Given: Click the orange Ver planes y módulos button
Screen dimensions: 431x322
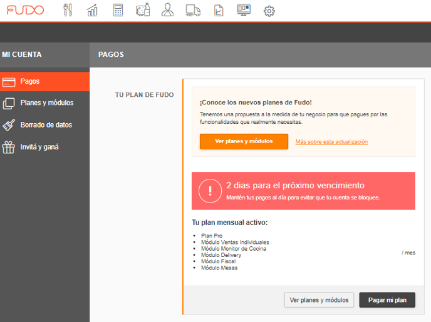Looking at the screenshot, I should pyautogui.click(x=244, y=141).
